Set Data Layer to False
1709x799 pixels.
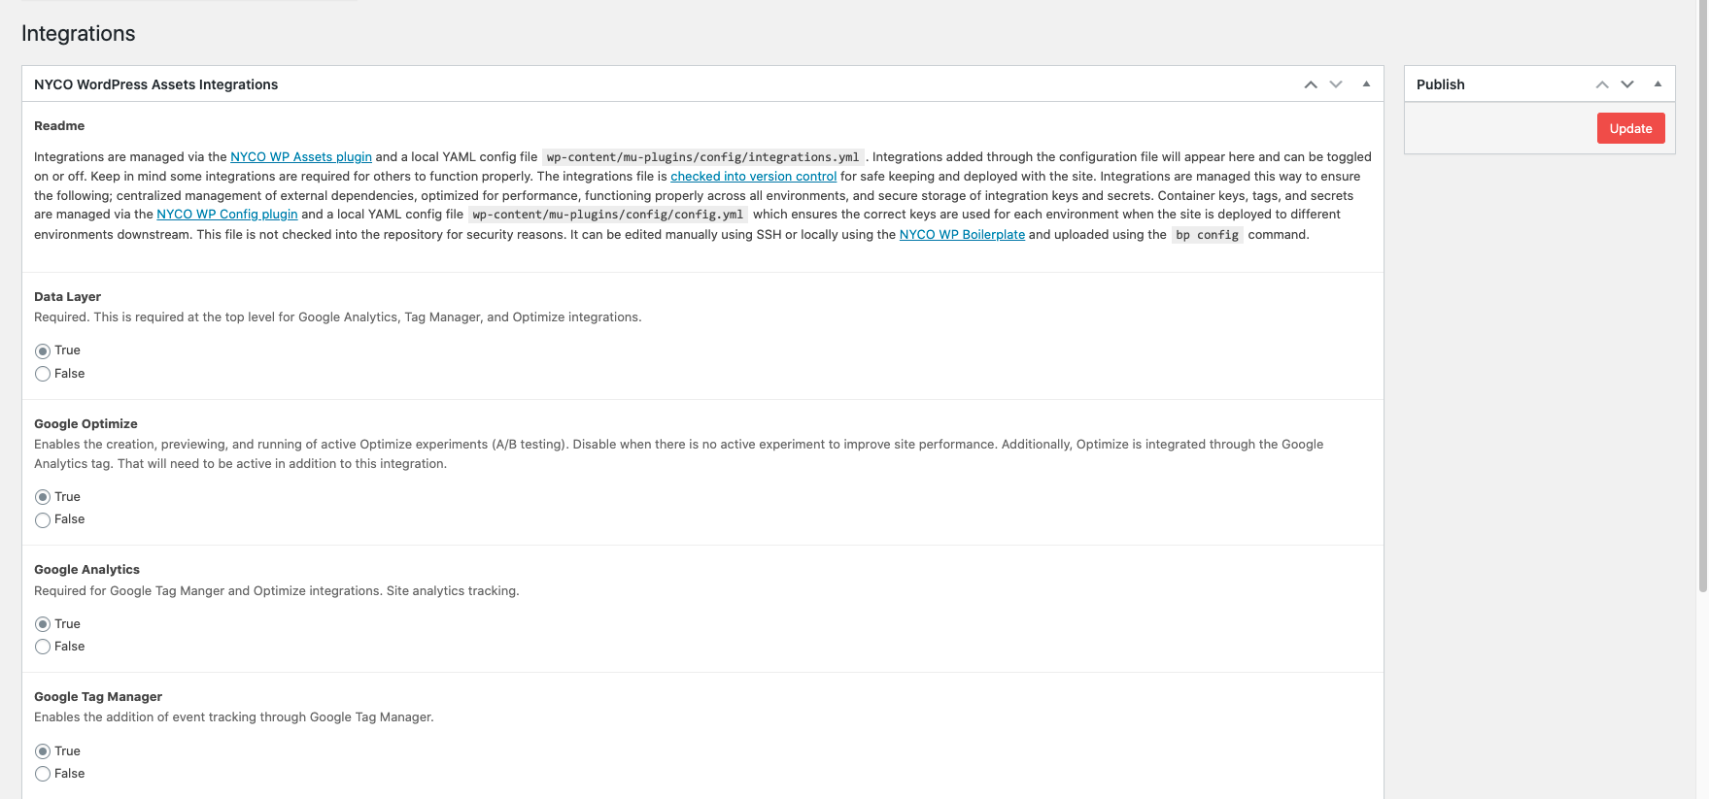point(43,374)
